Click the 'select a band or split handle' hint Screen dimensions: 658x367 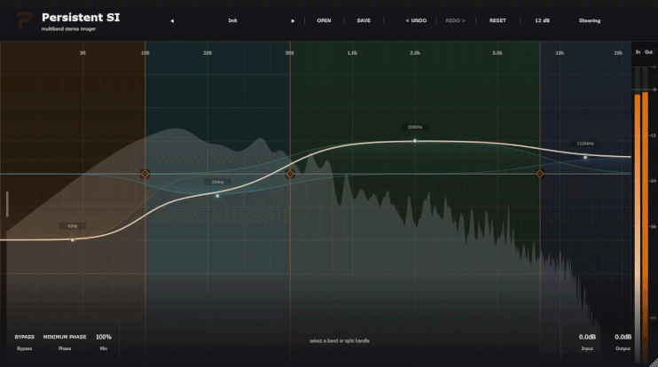click(x=340, y=340)
